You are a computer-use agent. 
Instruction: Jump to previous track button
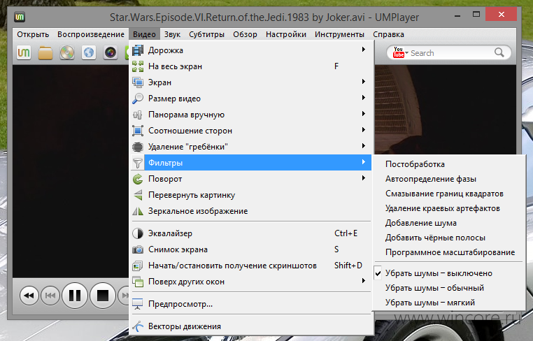50,296
